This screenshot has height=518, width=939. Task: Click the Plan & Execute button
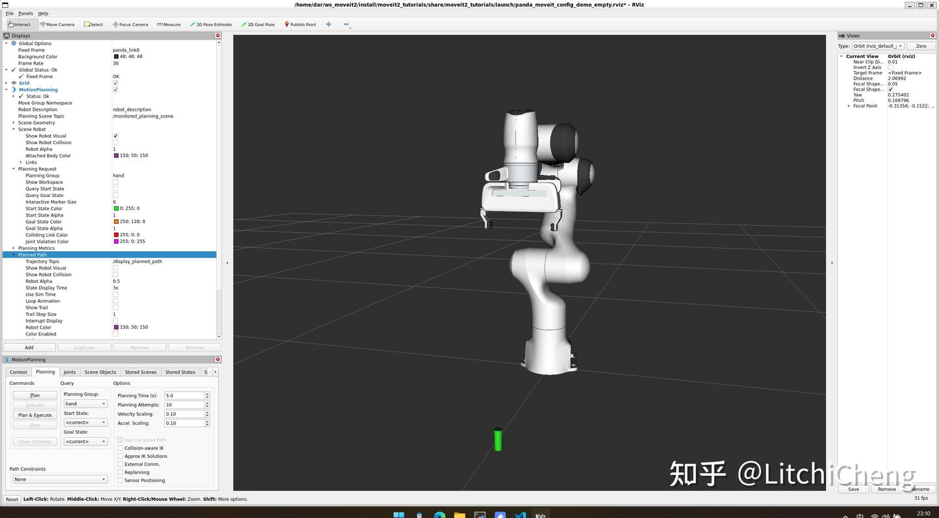pos(35,415)
